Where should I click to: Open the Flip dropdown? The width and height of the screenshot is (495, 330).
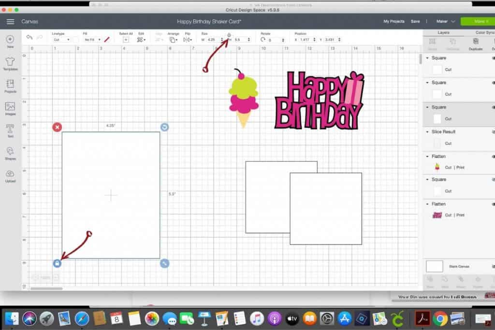pyautogui.click(x=188, y=40)
